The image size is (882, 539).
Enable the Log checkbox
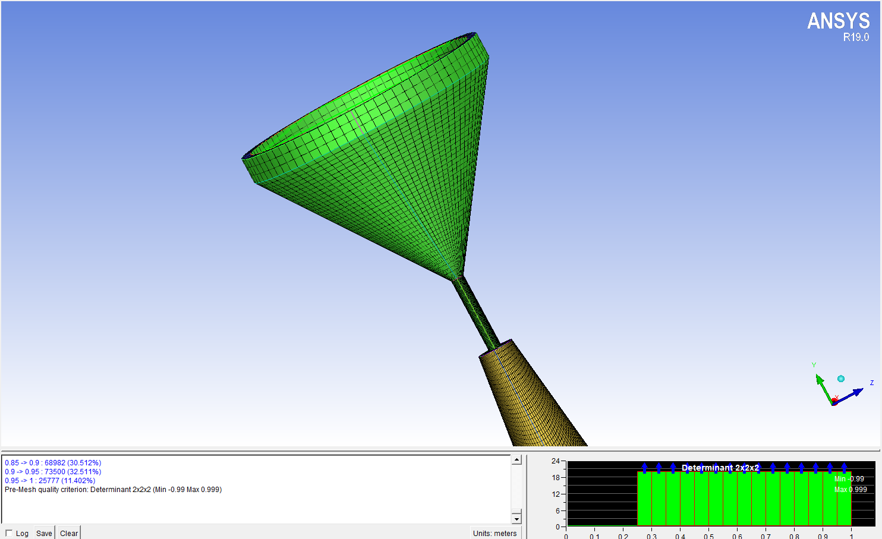pos(9,533)
